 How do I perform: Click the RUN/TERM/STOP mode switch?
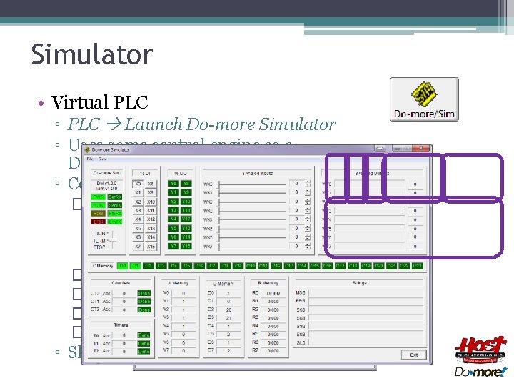[x=112, y=240]
